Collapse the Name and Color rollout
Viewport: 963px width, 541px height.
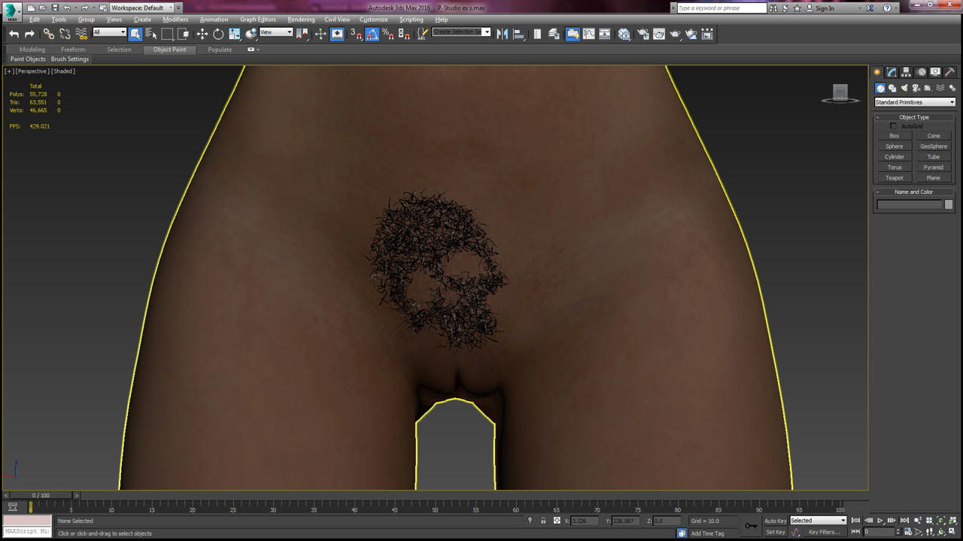click(914, 192)
